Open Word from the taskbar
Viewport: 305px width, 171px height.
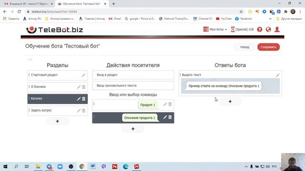tap(92, 166)
